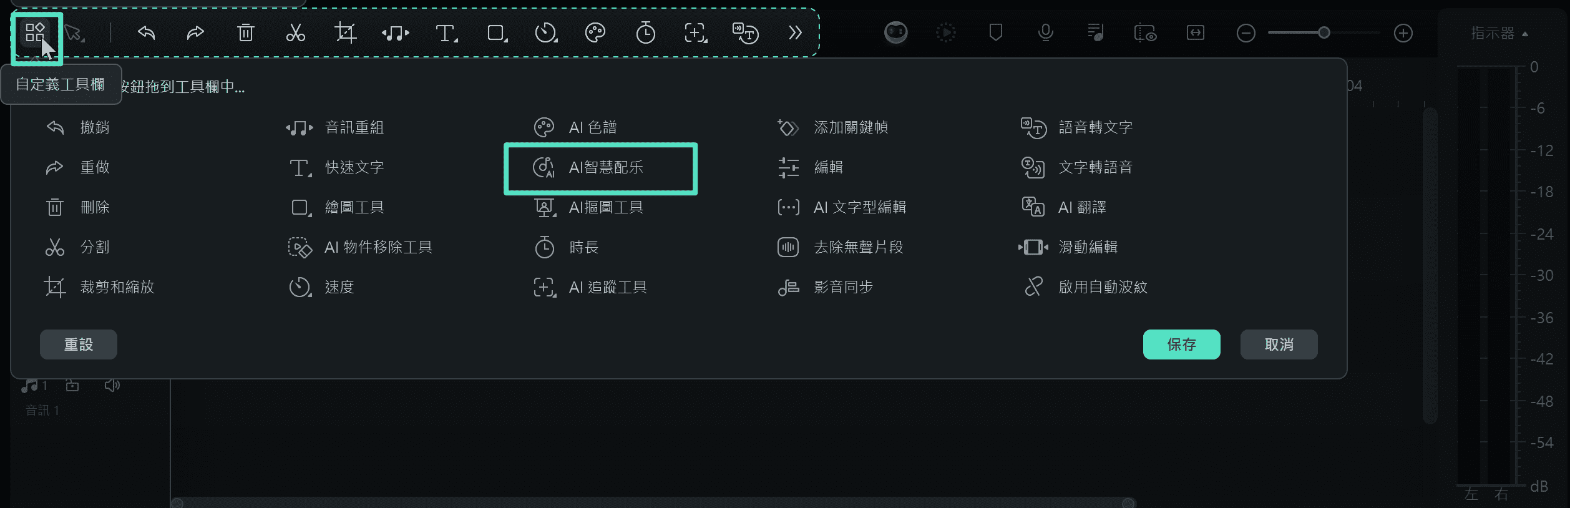Choose AI 文字型編輯 item

[841, 207]
